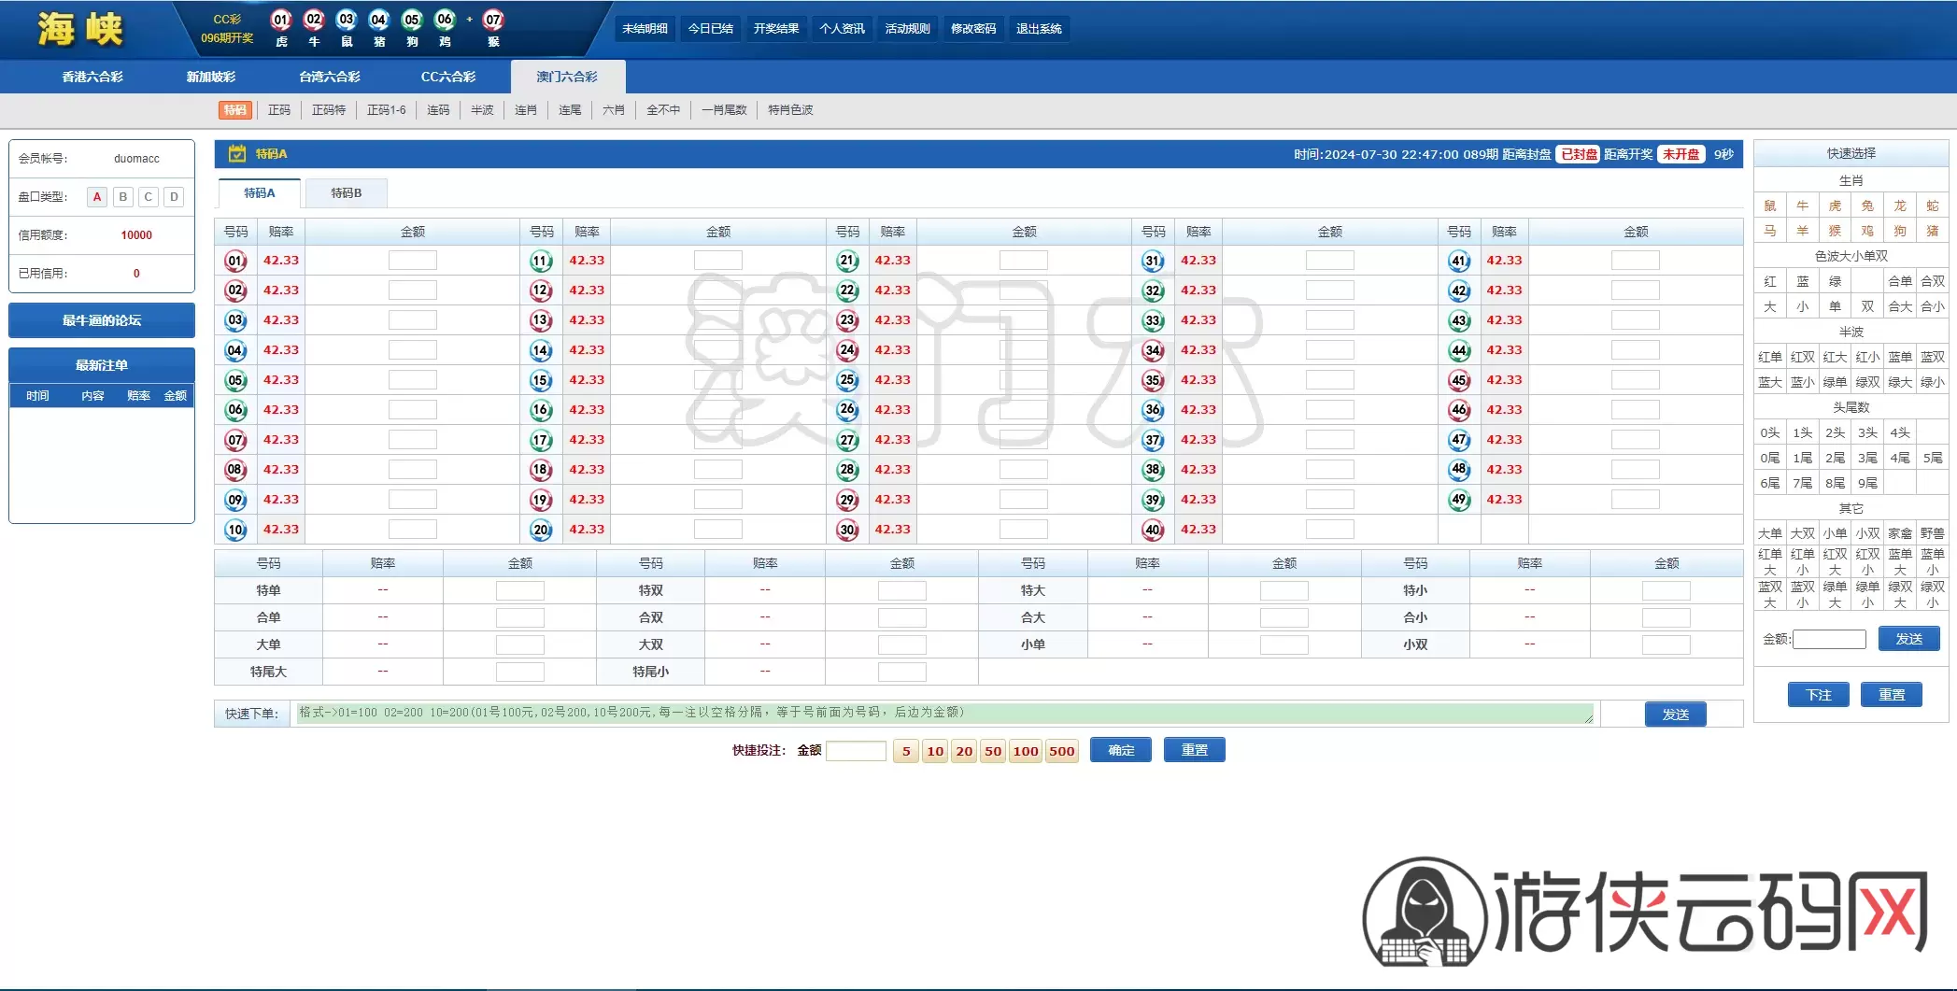Image resolution: width=1957 pixels, height=991 pixels.
Task: Click the amount field for number 01
Action: coord(413,261)
